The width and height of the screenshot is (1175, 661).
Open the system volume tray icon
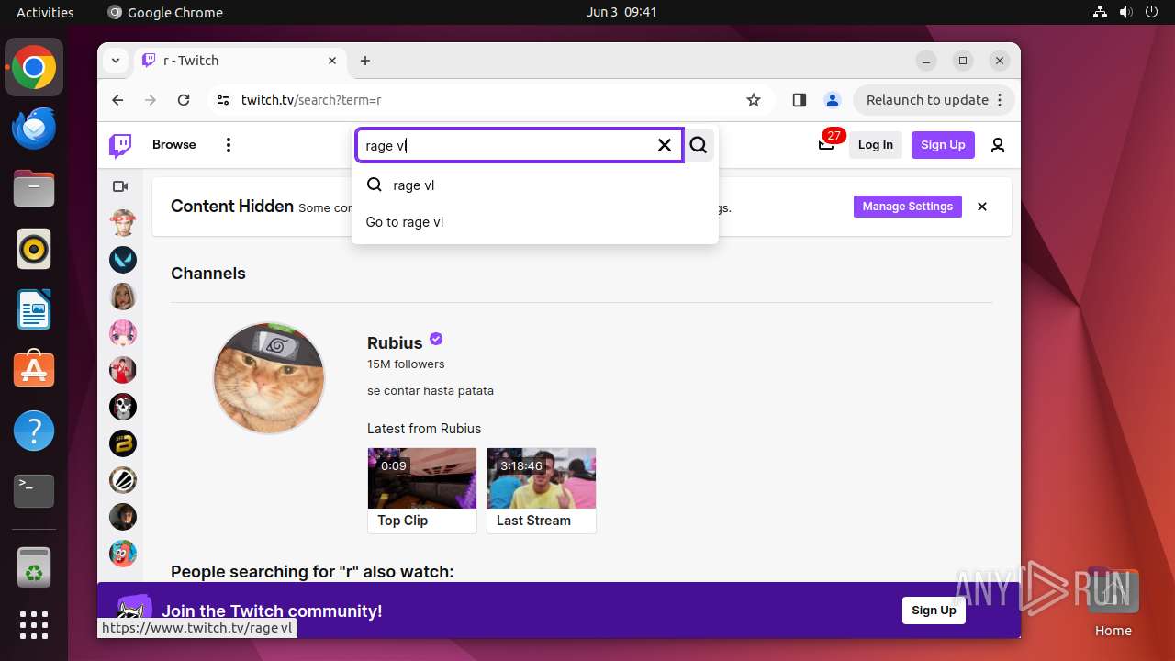point(1126,13)
